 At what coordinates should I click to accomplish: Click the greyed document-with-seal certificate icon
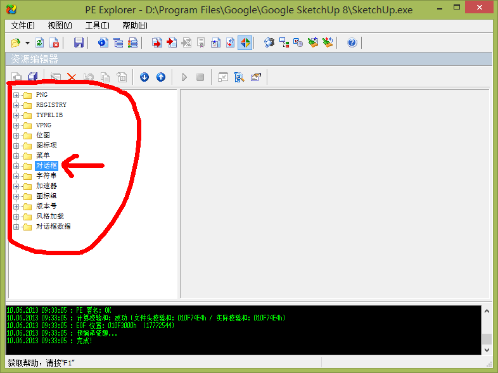tap(201, 42)
